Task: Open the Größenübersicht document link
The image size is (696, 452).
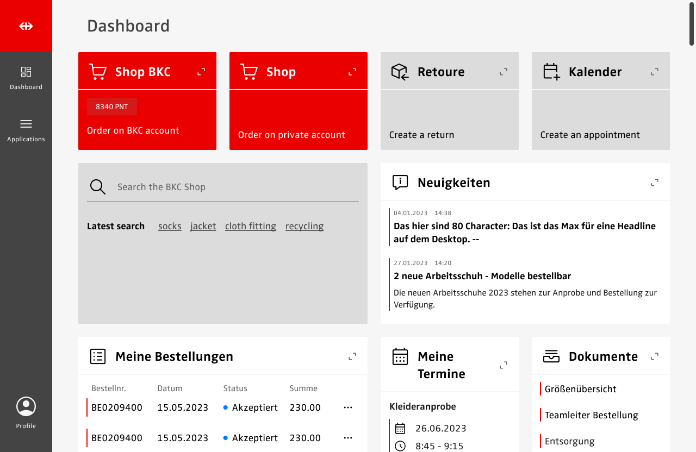Action: [580, 389]
